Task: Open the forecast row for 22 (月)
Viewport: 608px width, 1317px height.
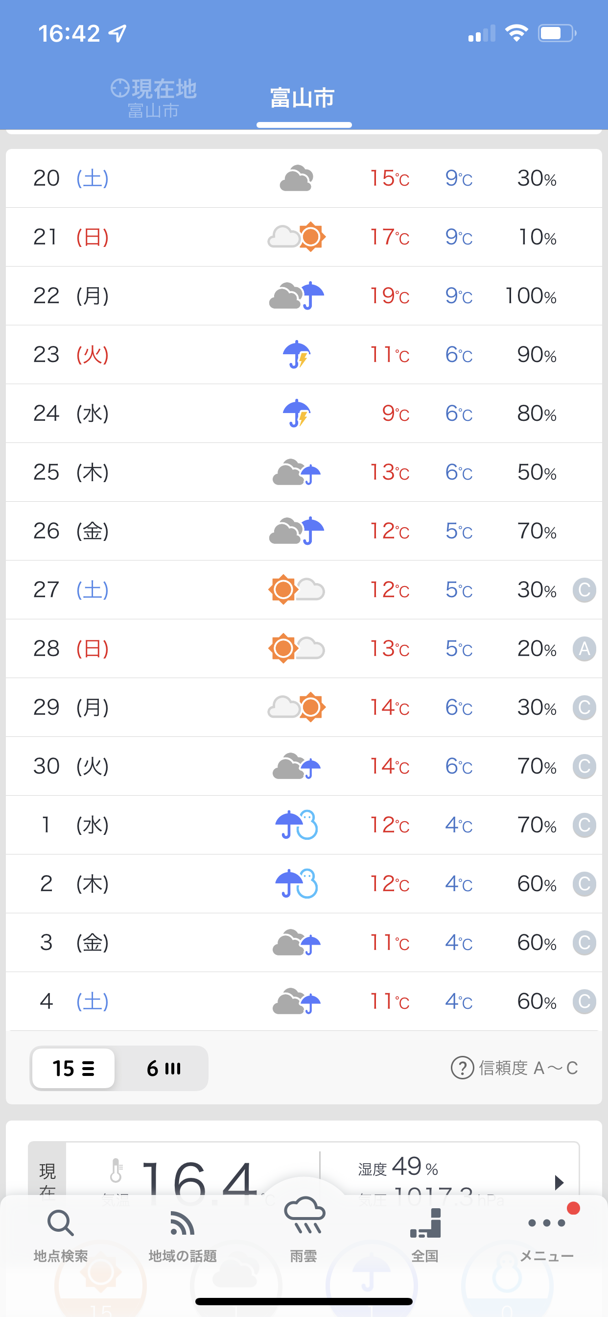Action: click(304, 295)
